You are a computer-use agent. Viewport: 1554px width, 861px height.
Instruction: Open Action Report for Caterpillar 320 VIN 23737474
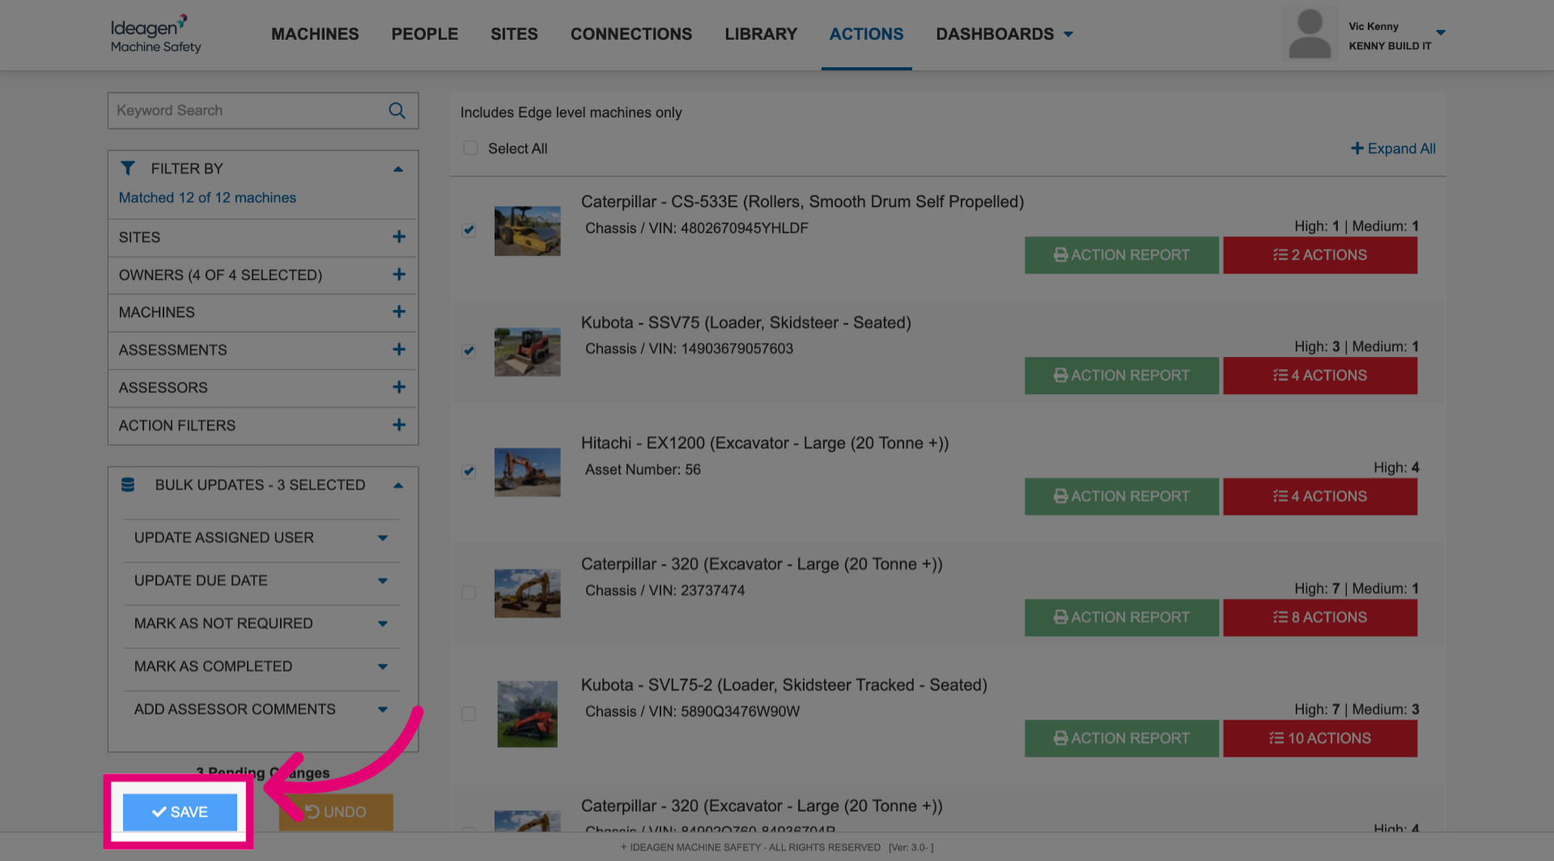1122,617
